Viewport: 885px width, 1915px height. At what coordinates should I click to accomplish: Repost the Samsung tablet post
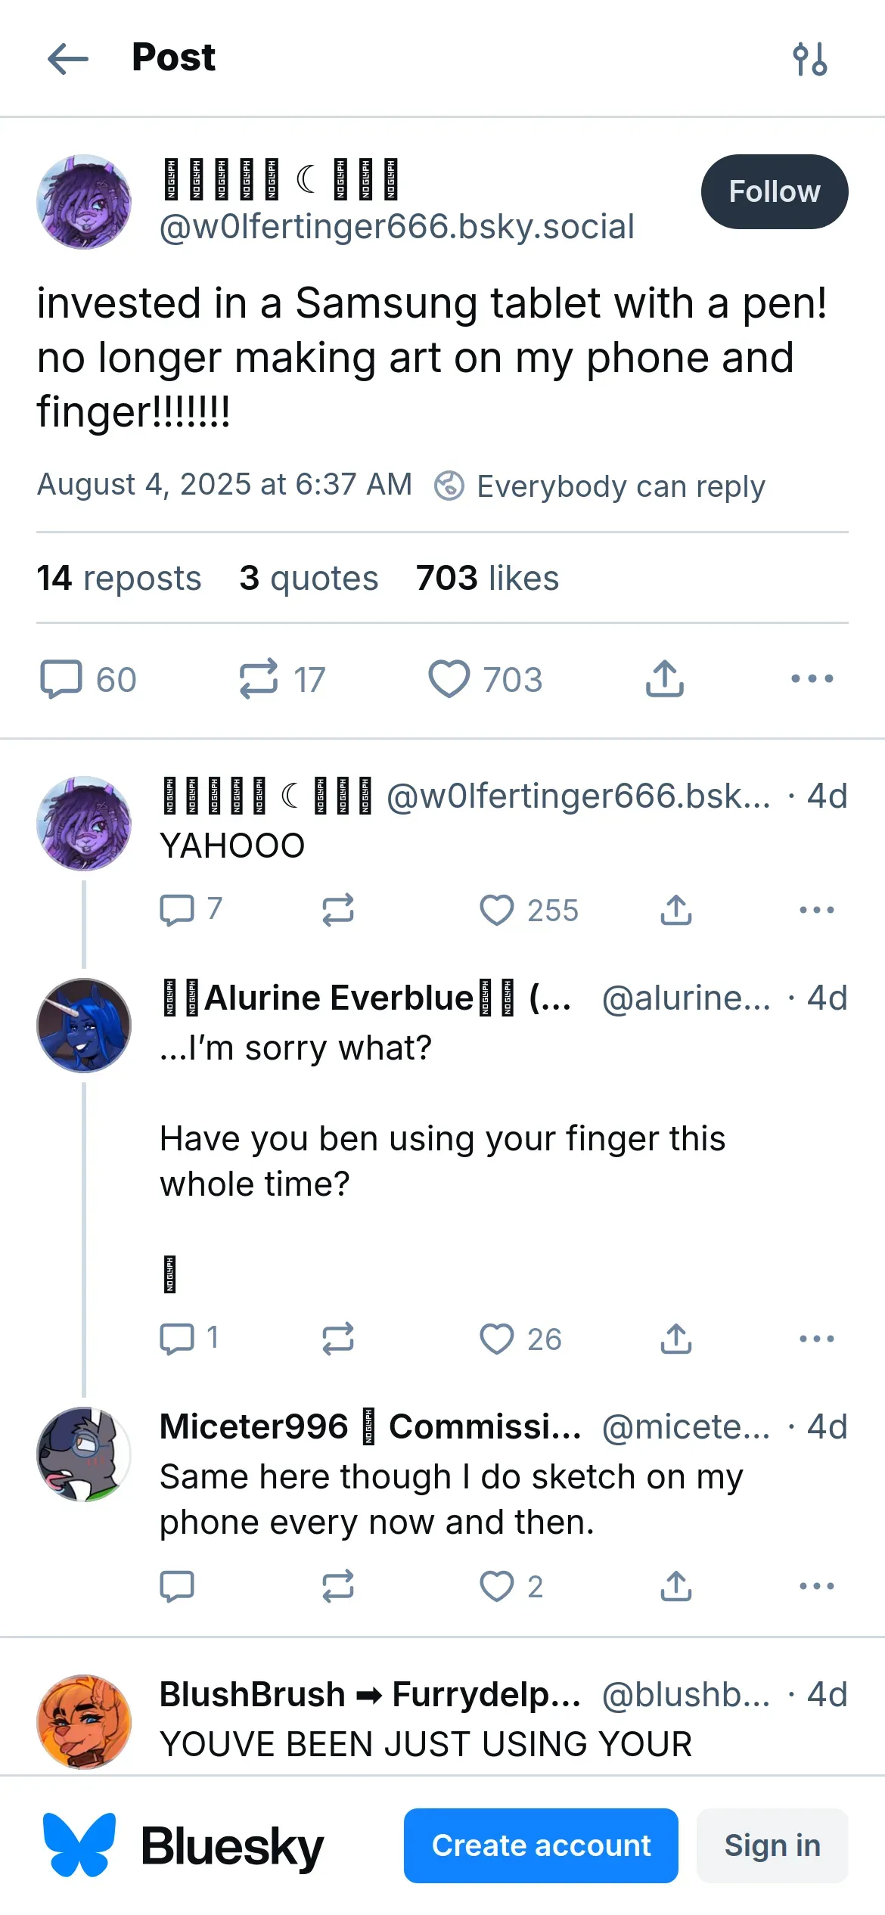click(x=259, y=678)
